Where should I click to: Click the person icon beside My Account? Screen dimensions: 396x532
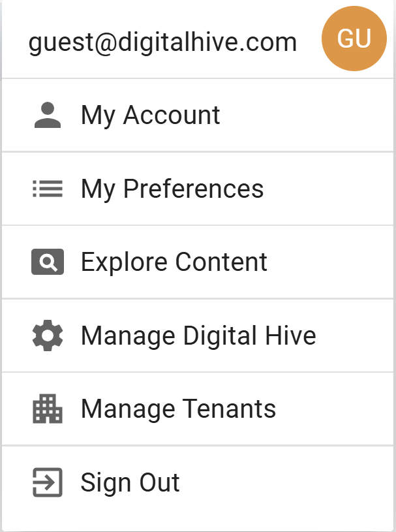click(x=48, y=115)
